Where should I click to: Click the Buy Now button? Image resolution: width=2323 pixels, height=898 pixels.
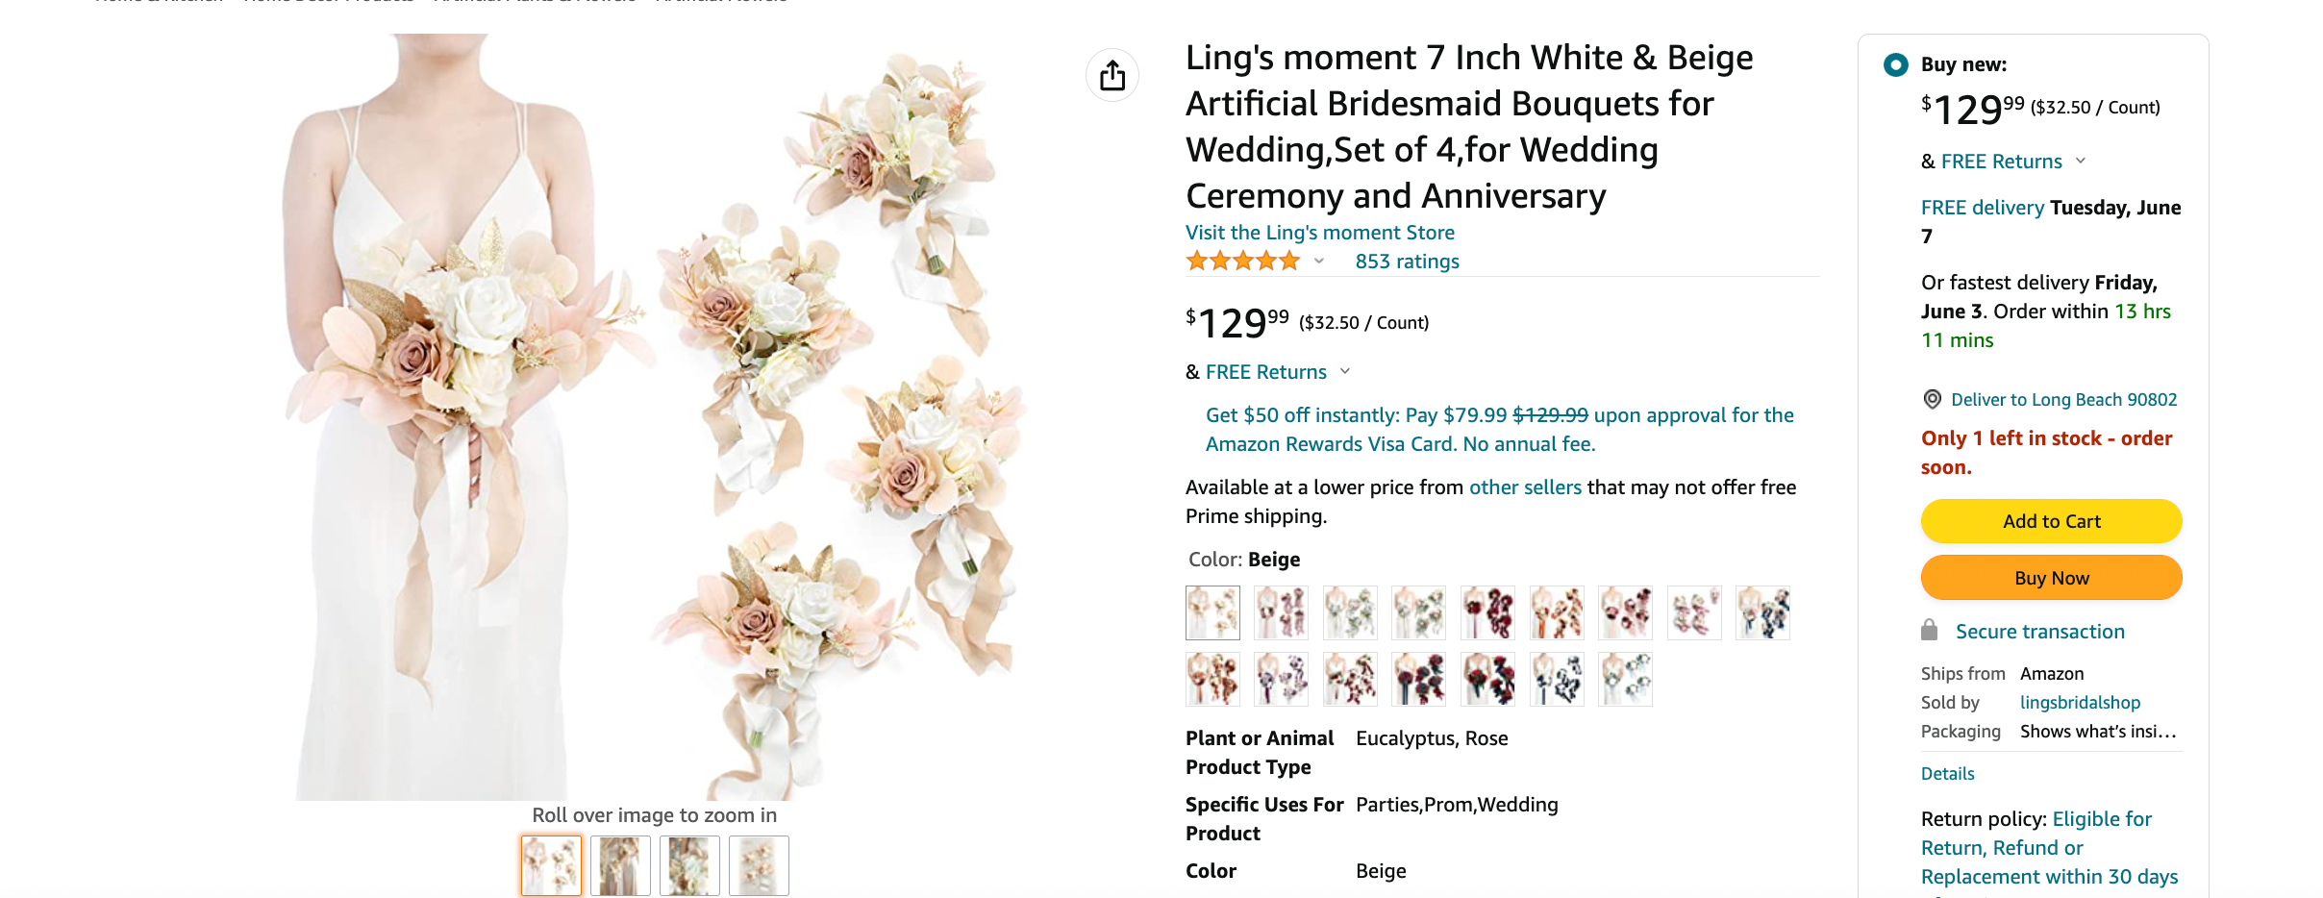[x=2051, y=578]
